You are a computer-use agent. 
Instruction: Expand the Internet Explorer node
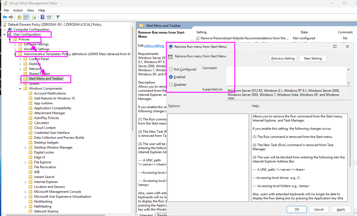coord(25,182)
